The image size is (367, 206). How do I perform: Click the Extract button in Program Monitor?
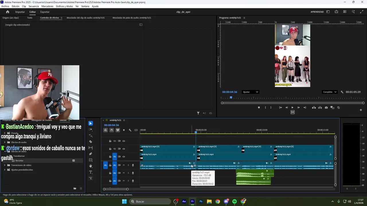[x=320, y=108]
